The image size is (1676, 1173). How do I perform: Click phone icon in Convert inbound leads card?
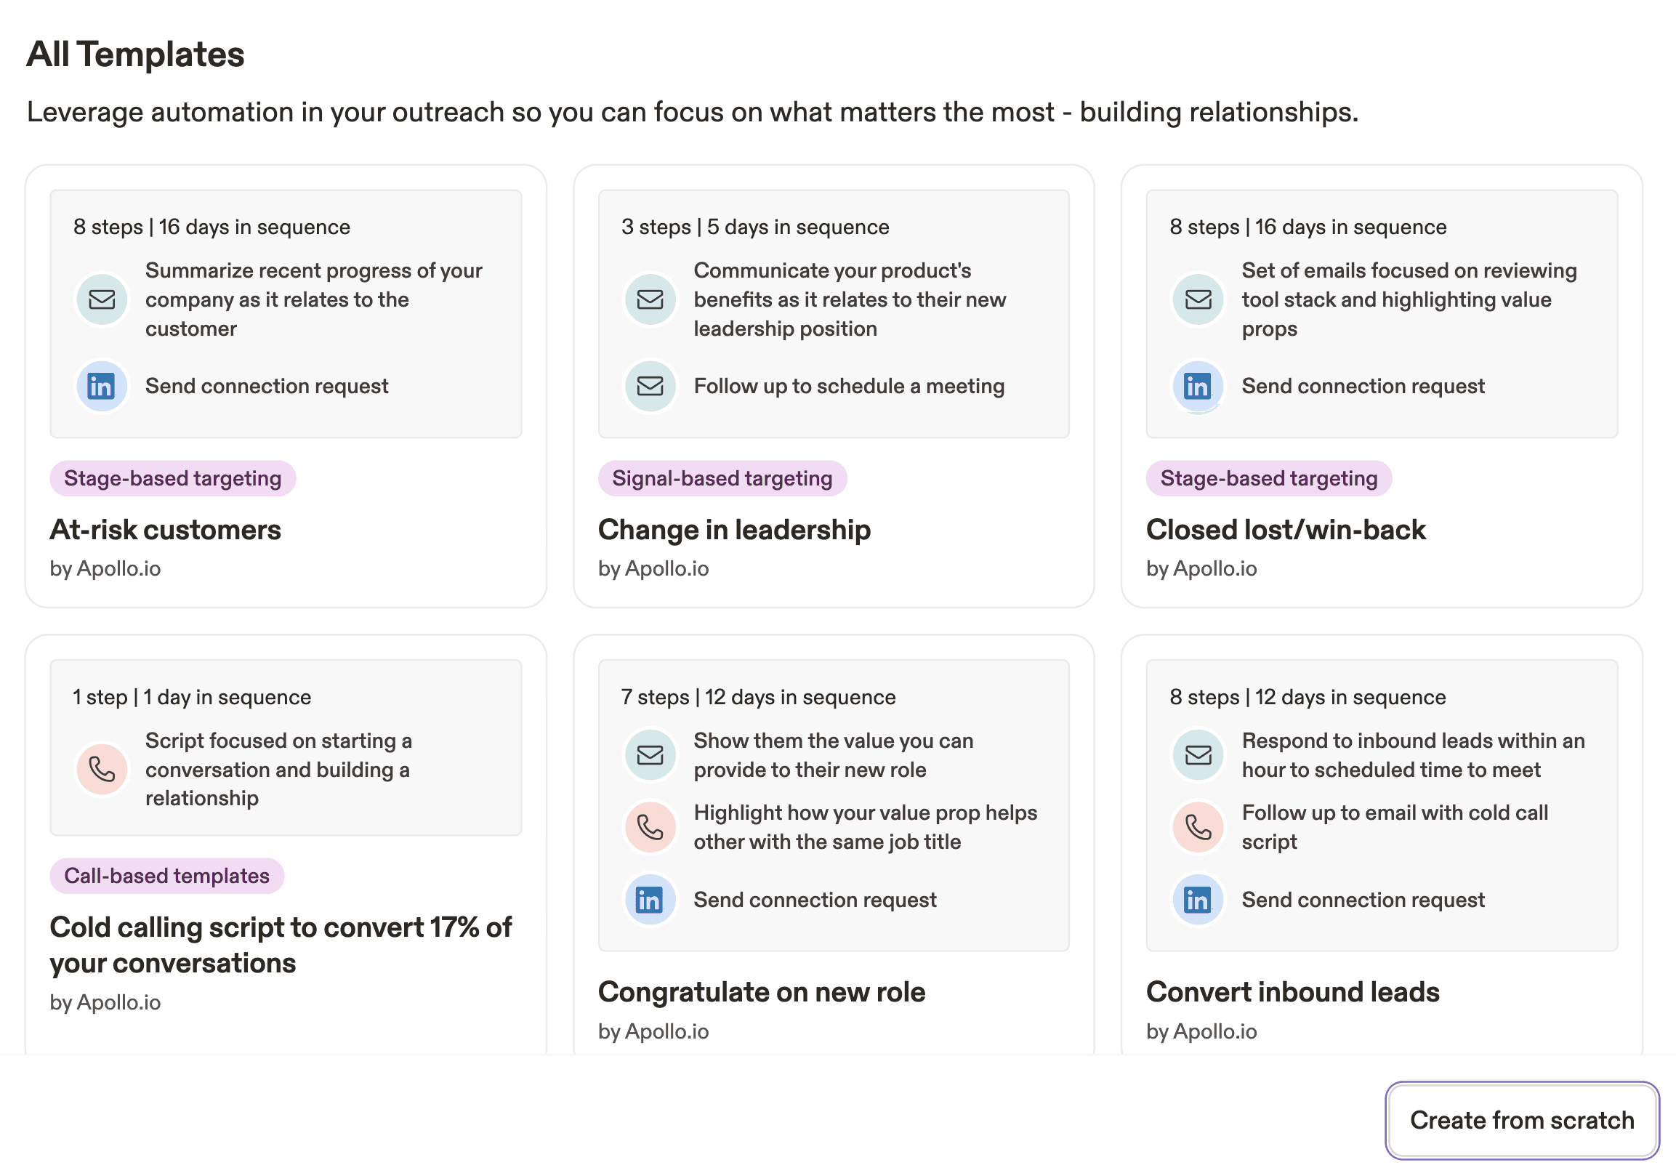pos(1198,827)
